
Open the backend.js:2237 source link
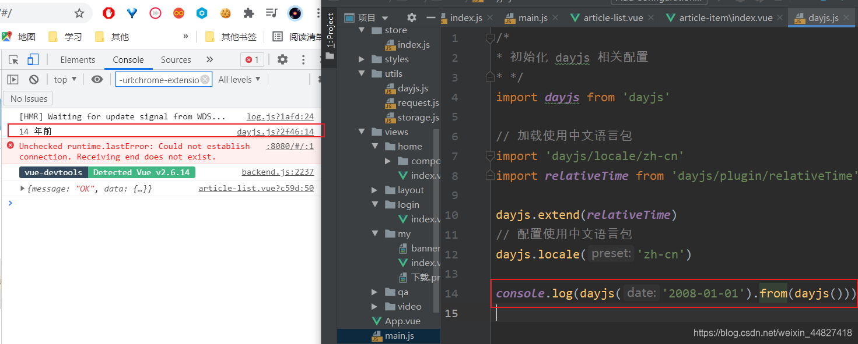click(278, 172)
